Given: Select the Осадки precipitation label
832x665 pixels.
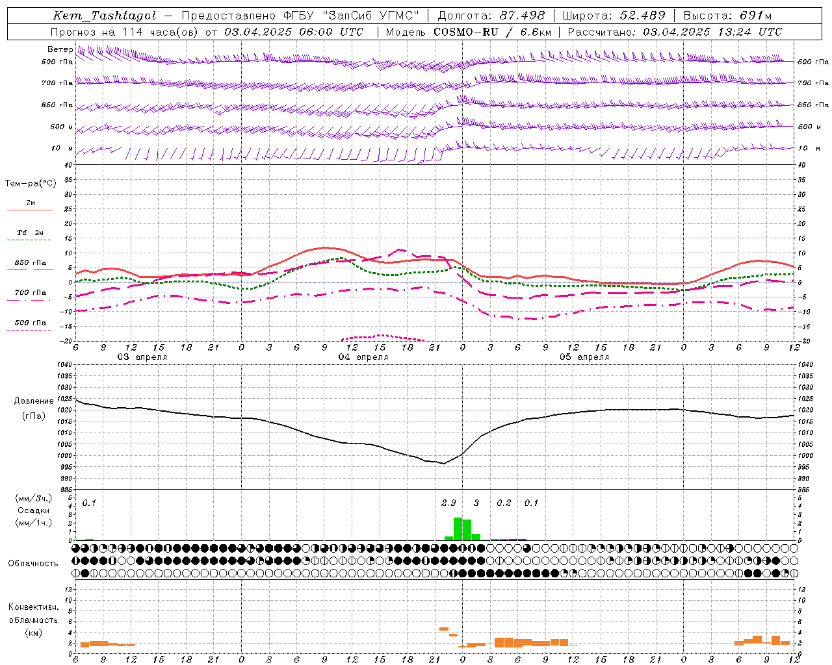Looking at the screenshot, I should (x=34, y=510).
